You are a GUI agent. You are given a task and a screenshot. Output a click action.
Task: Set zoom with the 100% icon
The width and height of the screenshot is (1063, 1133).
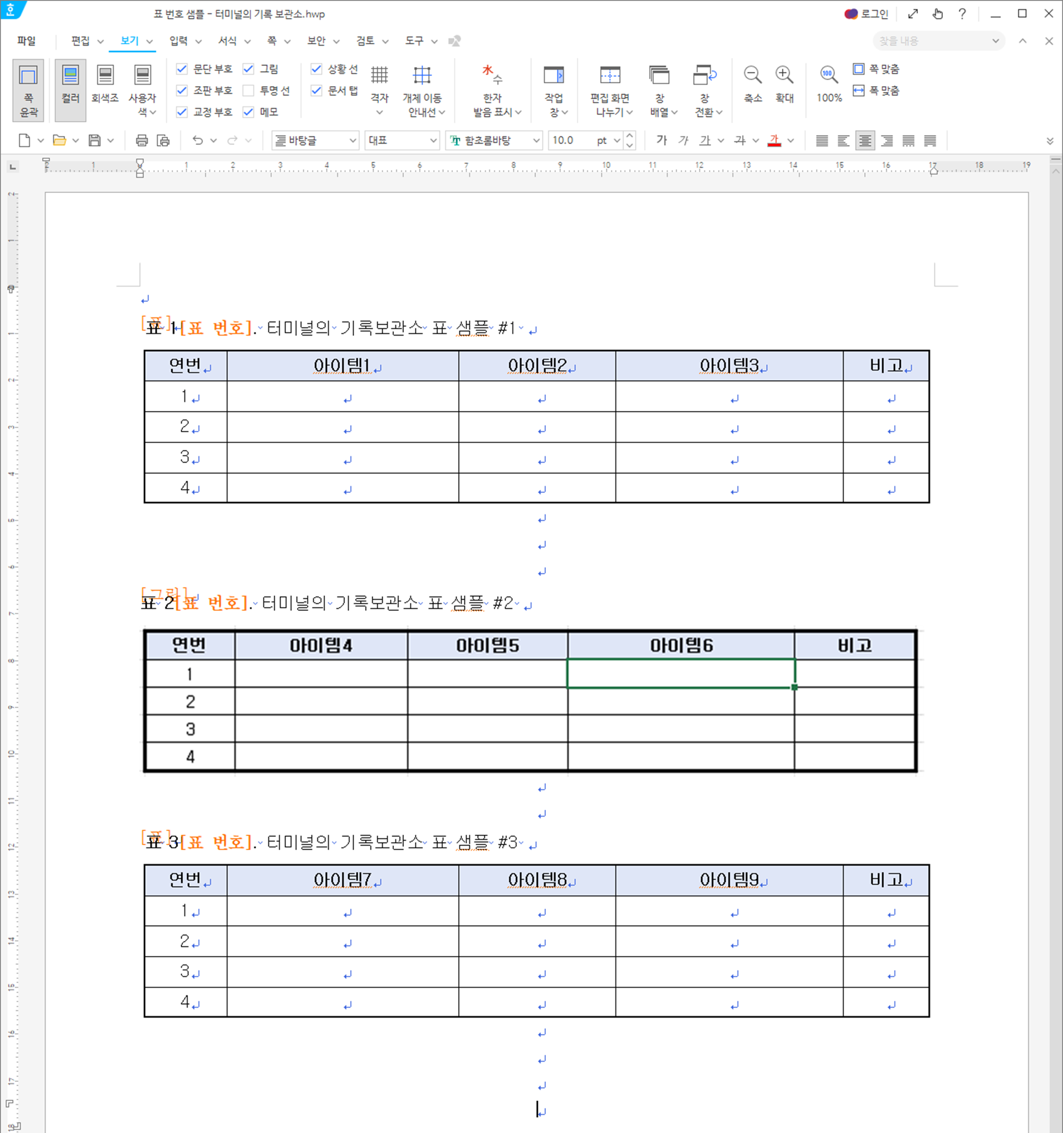pos(829,75)
